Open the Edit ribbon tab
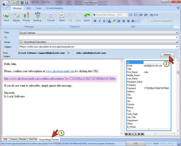 [x=29, y=8]
